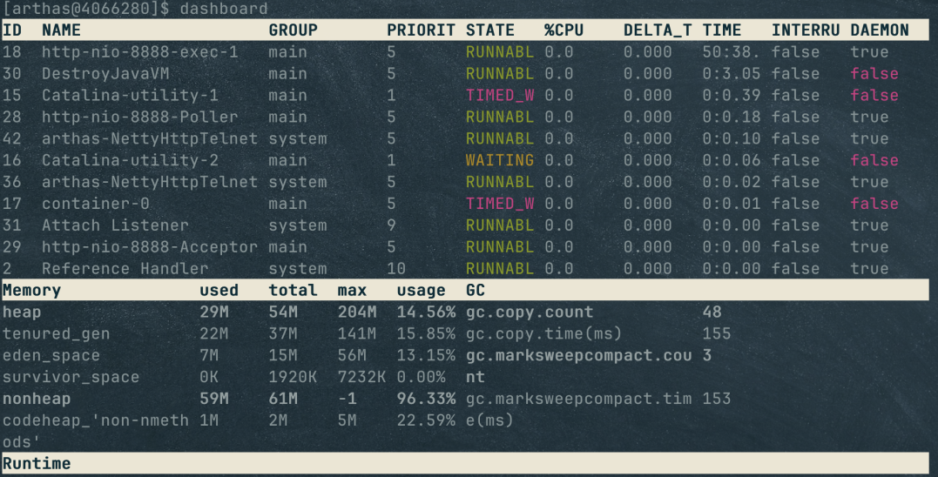
Task: Click the tenured_gen row label
Action: (57, 333)
